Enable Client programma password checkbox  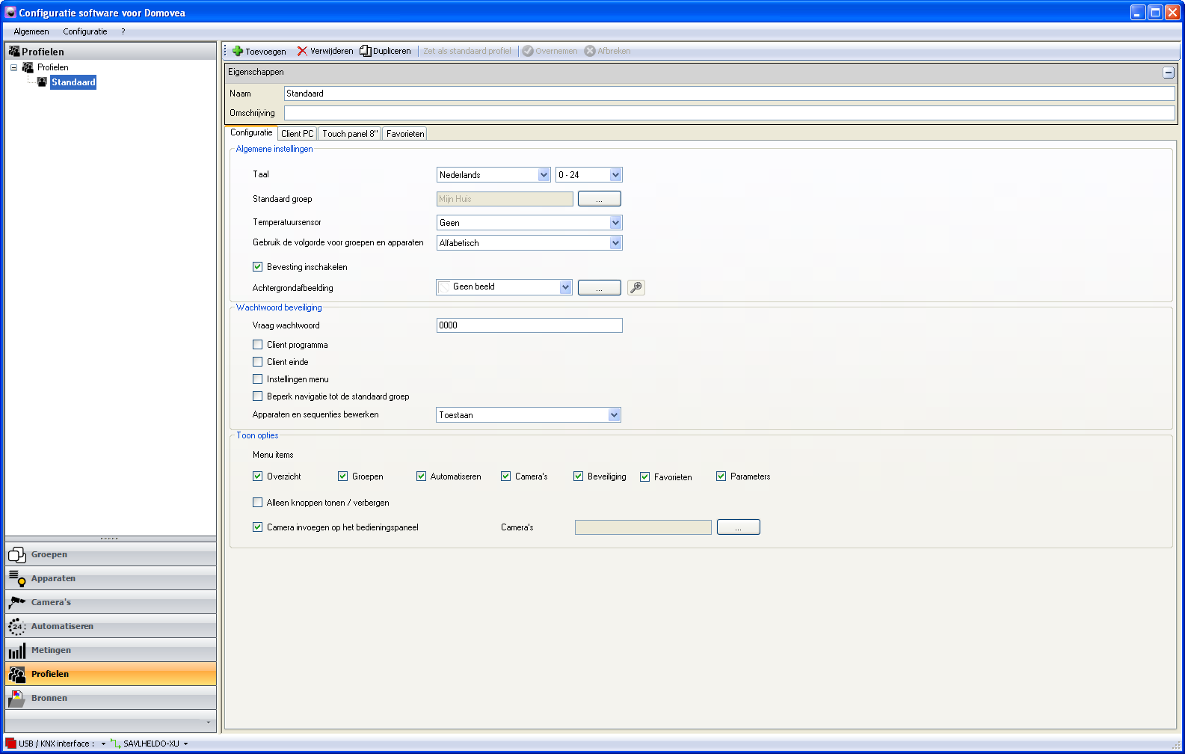[258, 345]
